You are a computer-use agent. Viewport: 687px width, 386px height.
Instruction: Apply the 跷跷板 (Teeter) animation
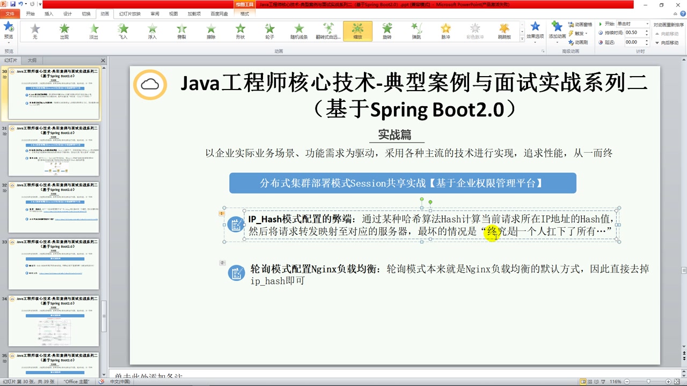tap(504, 31)
